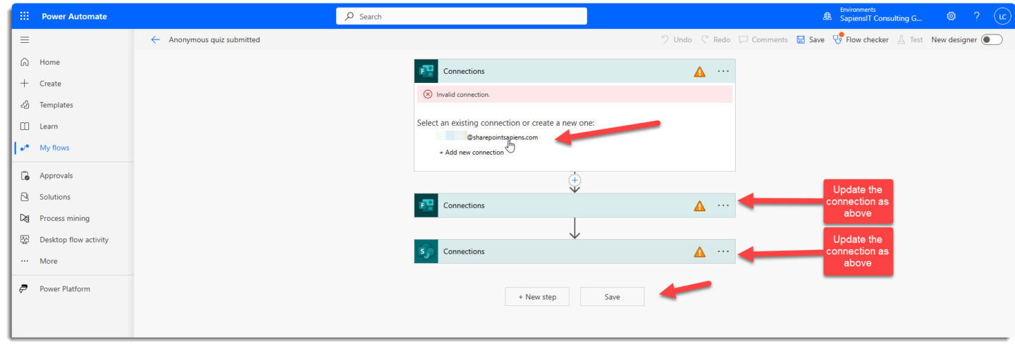This screenshot has width=1015, height=346.
Task: Click the LC user profile avatar
Action: (x=1002, y=16)
